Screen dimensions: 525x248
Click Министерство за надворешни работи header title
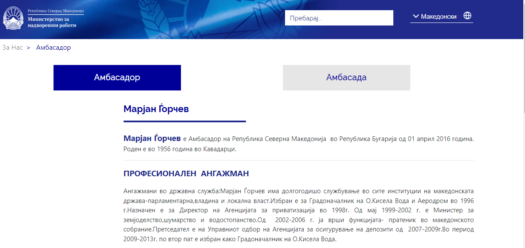52,22
